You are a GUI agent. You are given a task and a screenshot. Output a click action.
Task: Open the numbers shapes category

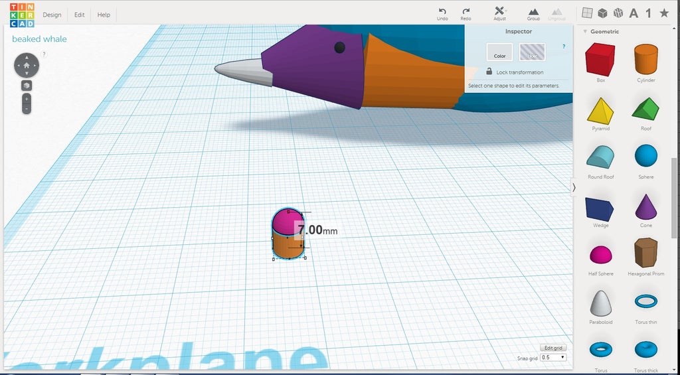tap(648, 13)
